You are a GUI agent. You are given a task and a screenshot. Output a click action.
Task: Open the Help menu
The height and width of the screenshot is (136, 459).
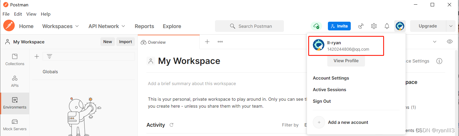(x=45, y=14)
